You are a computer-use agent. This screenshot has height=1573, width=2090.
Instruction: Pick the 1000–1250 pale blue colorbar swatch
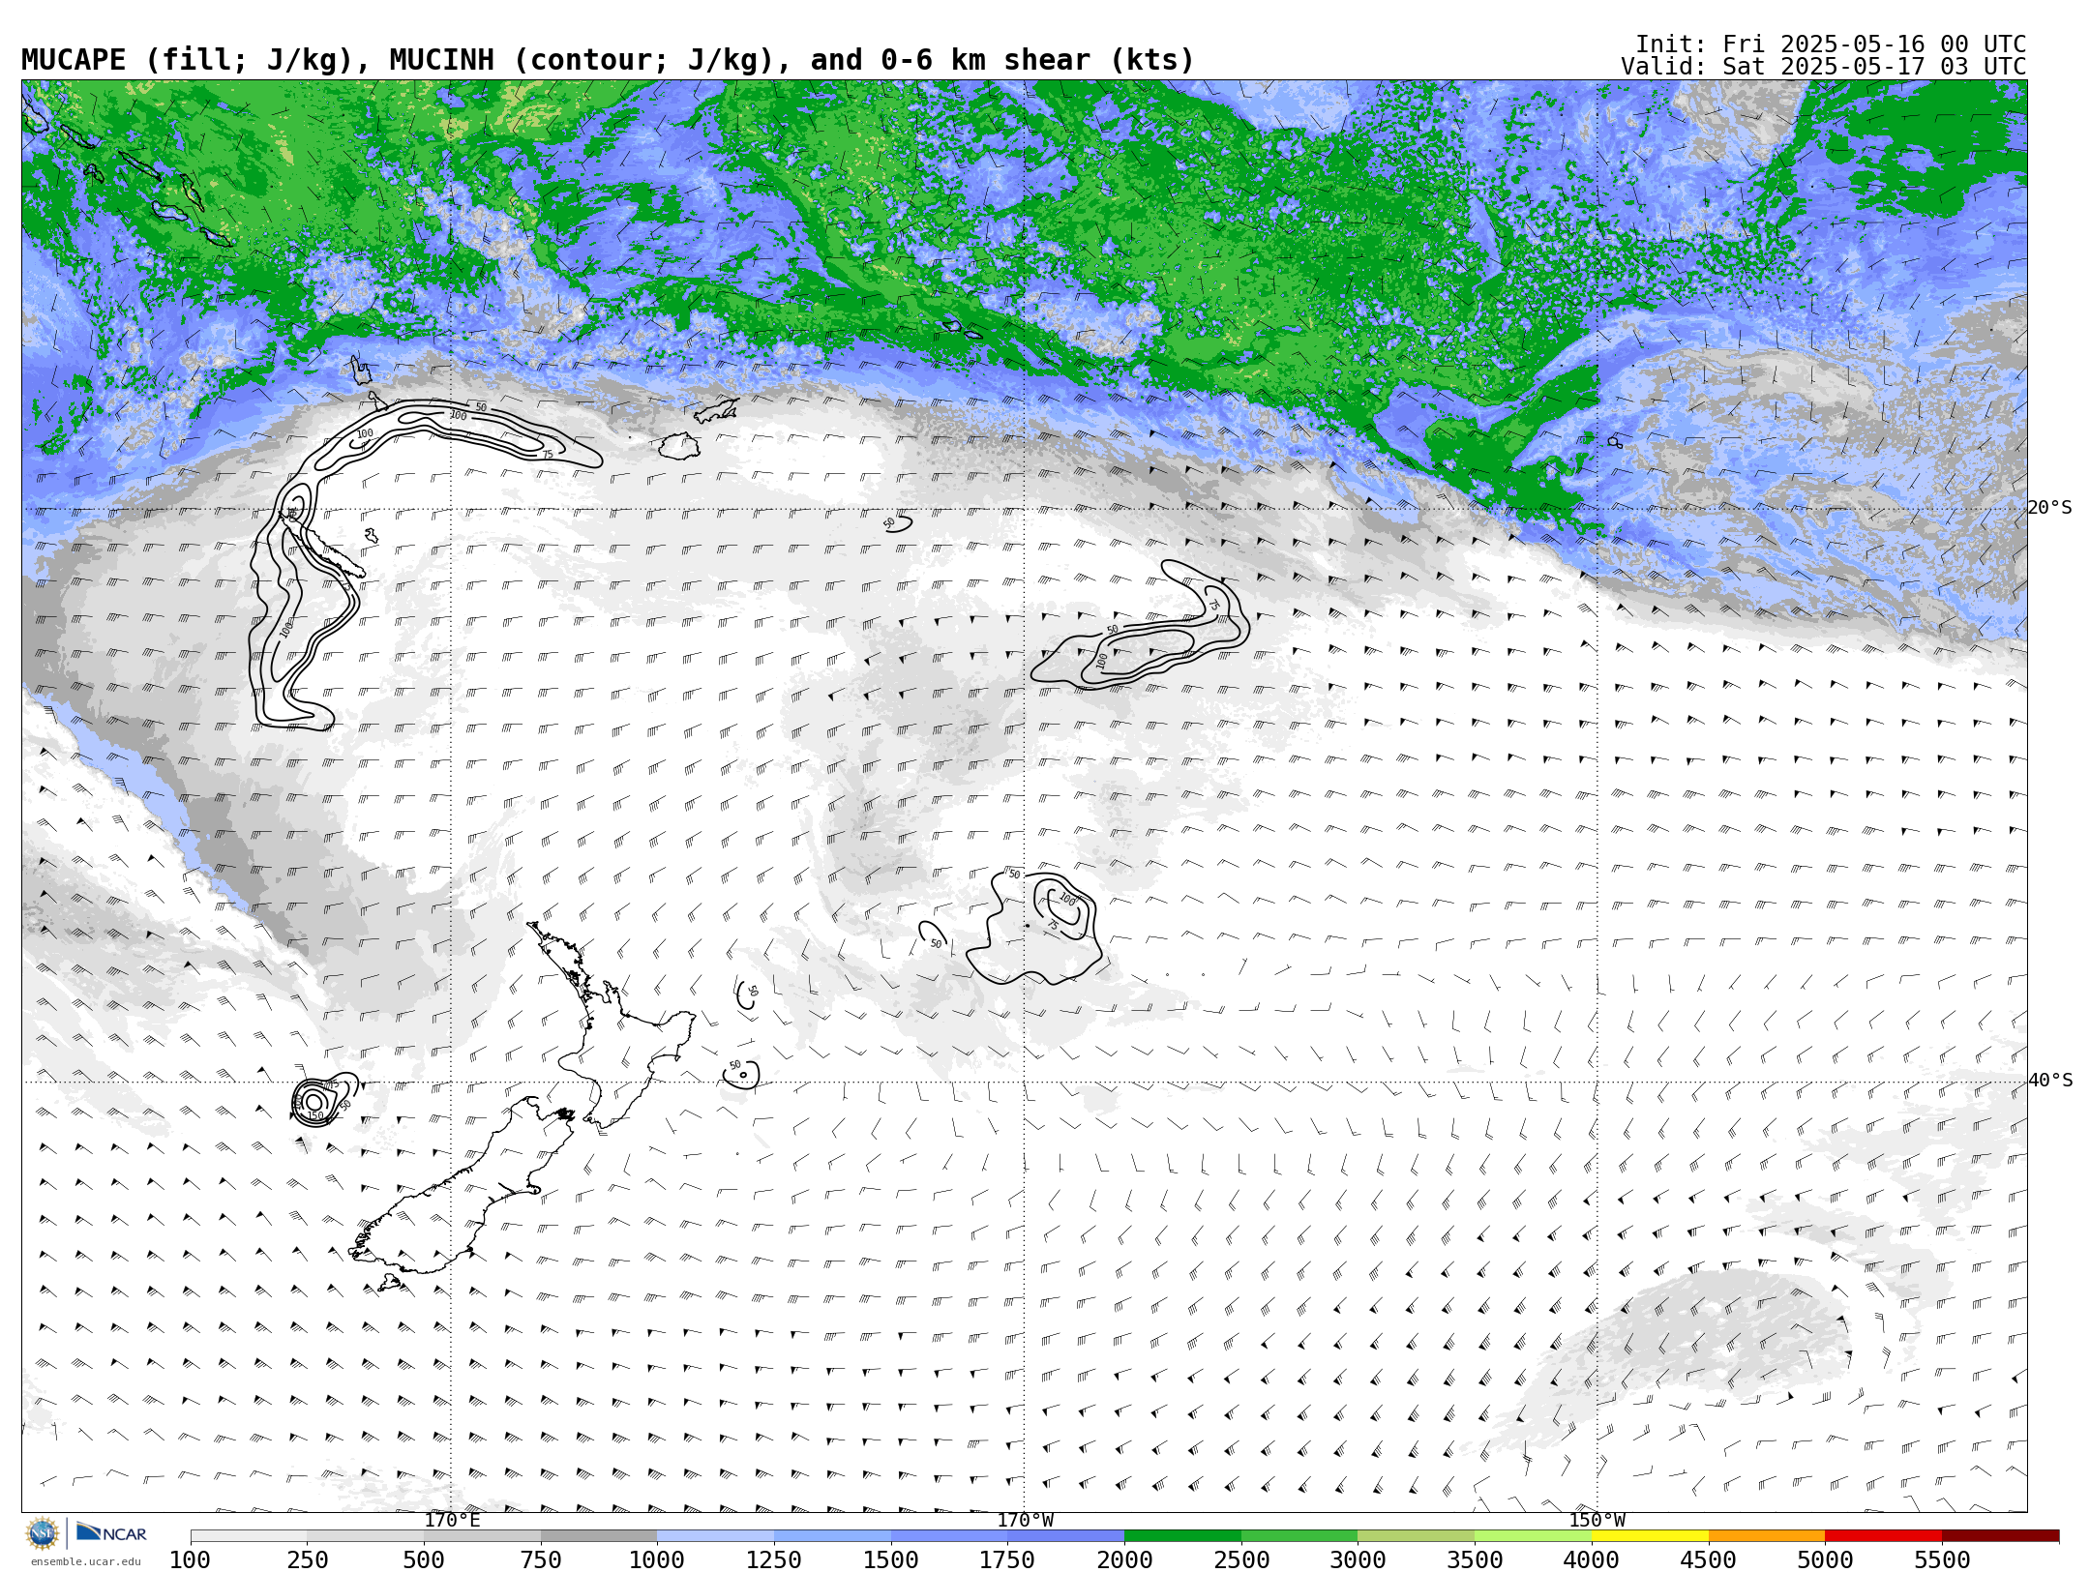(x=716, y=1536)
